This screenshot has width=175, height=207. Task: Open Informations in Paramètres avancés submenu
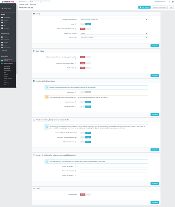[7, 67]
